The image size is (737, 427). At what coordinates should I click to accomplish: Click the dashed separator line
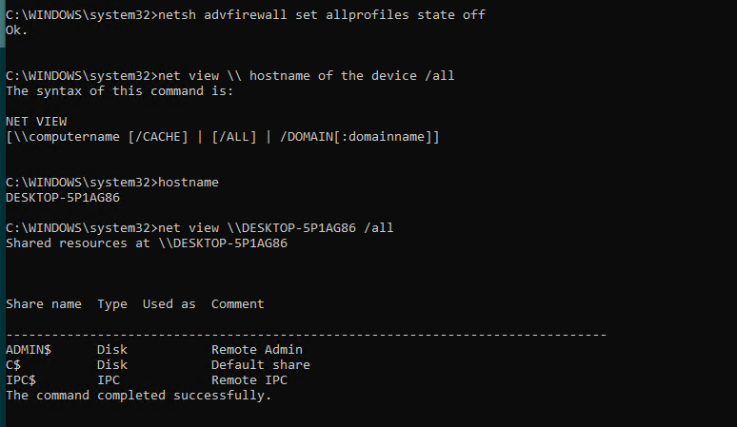point(307,335)
